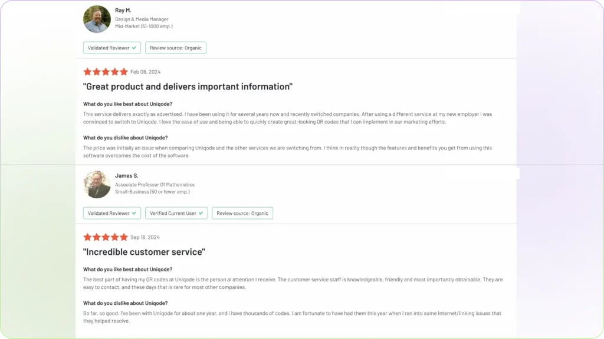This screenshot has height=339, width=604.
Task: Click the checkmark in Verified Current User badge
Action: point(201,213)
